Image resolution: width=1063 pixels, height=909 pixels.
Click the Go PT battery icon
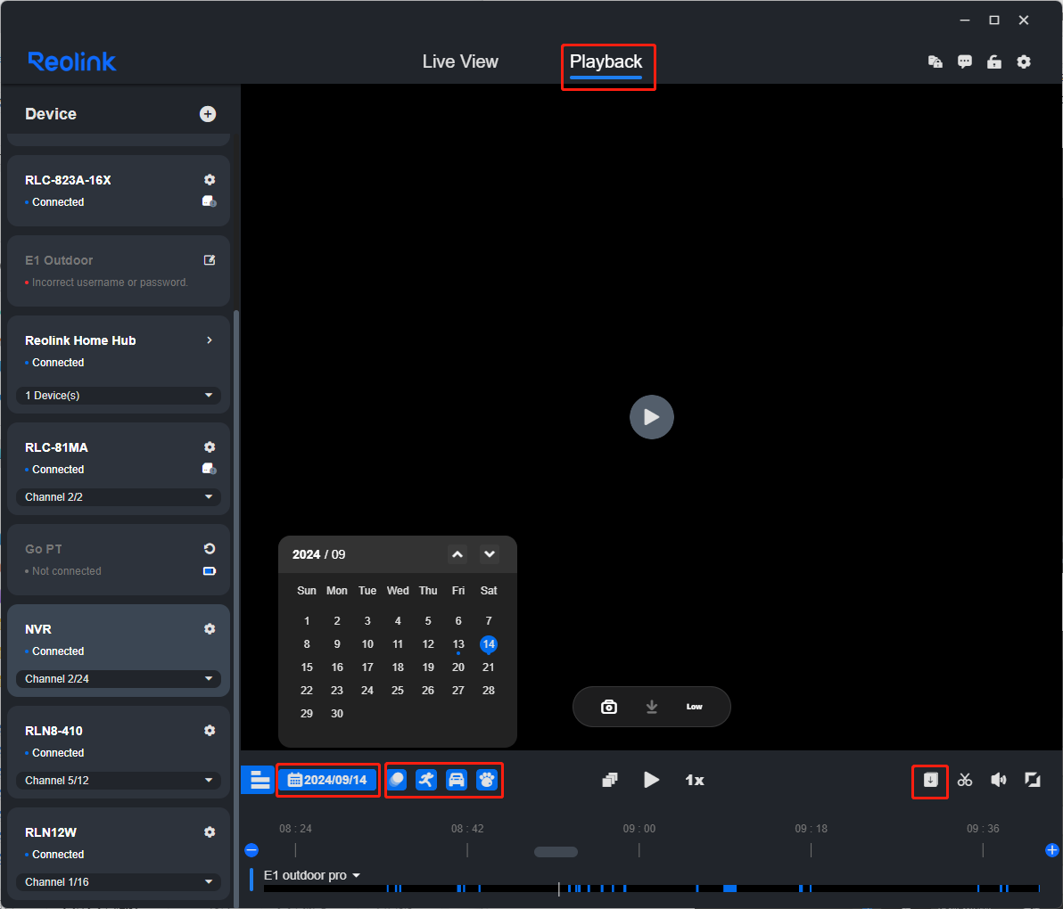tap(210, 571)
